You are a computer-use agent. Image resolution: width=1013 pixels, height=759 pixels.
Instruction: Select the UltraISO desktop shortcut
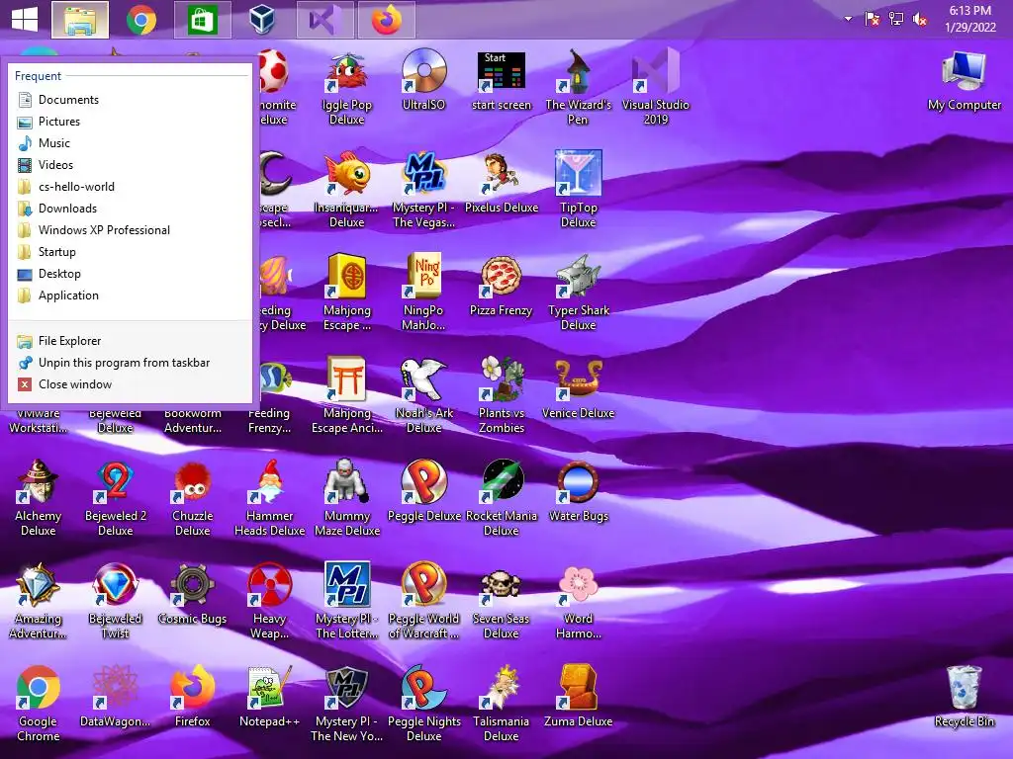(423, 81)
